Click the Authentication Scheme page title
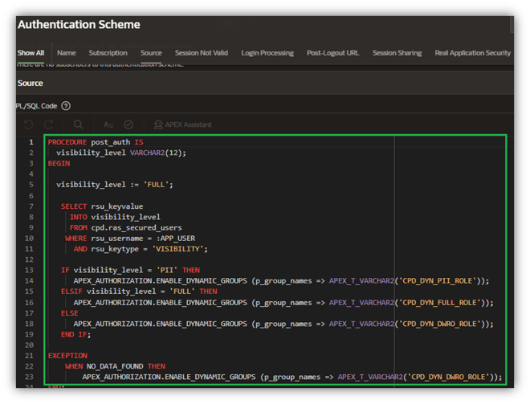The height and width of the screenshot is (404, 530). tap(79, 25)
